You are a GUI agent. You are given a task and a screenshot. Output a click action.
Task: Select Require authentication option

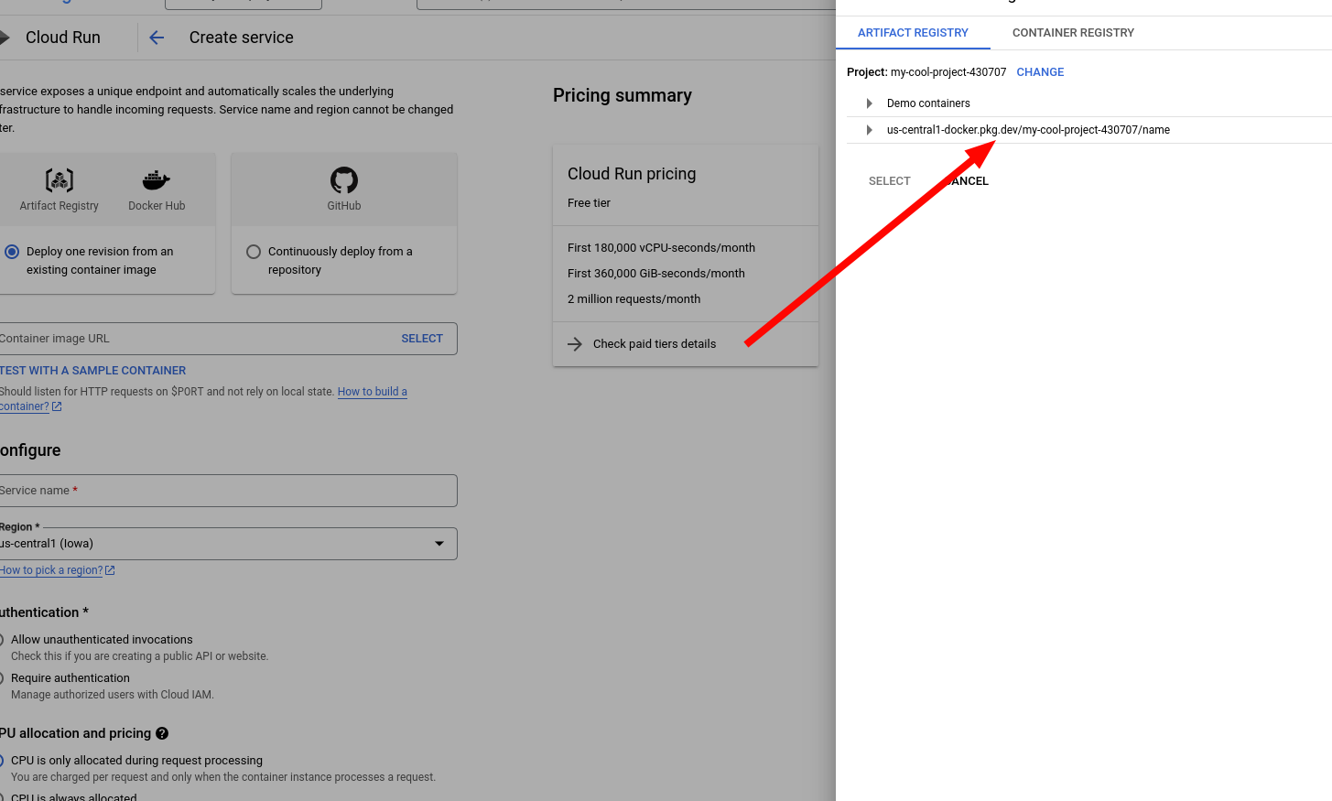tap(1, 678)
